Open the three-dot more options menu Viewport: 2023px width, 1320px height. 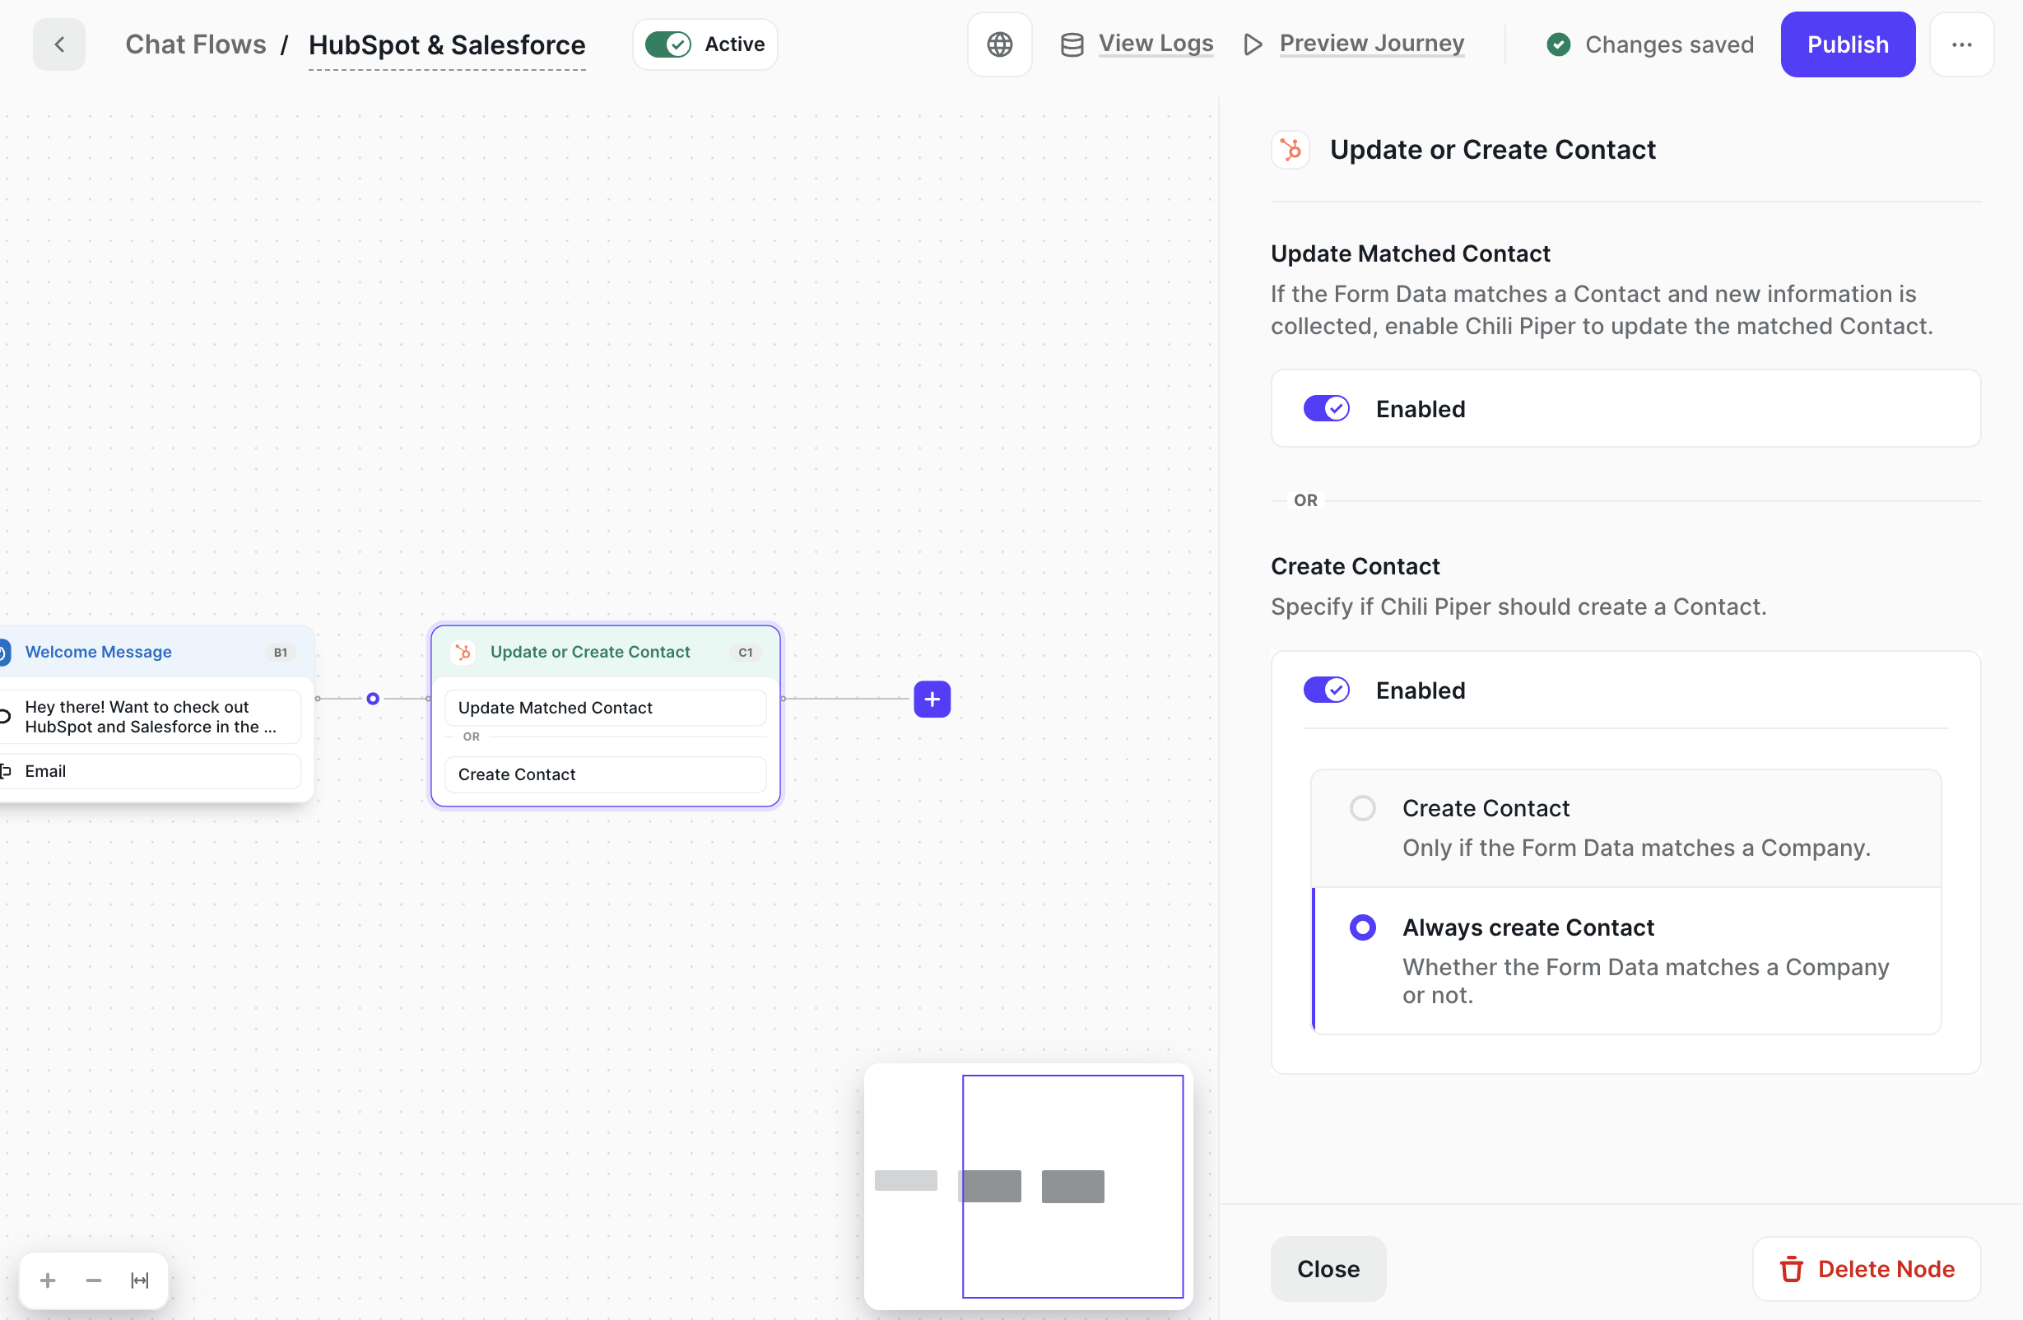pyautogui.click(x=1962, y=44)
